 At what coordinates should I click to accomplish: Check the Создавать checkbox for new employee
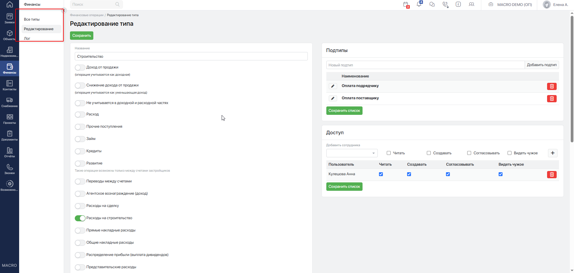[x=429, y=153]
